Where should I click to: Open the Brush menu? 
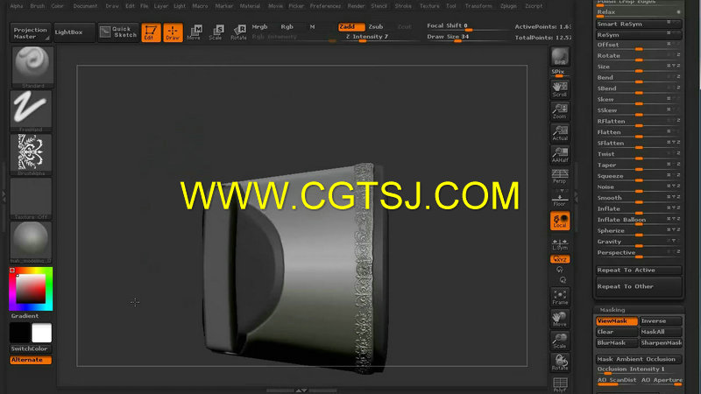38,6
